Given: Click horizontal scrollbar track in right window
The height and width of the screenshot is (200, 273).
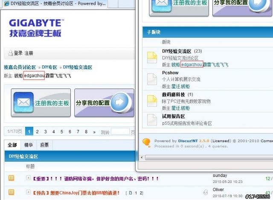Looking at the screenshot, I should tap(209, 158).
